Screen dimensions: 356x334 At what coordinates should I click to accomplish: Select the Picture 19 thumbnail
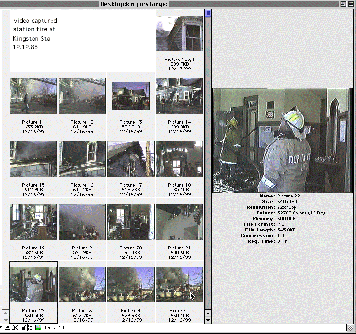click(33, 222)
